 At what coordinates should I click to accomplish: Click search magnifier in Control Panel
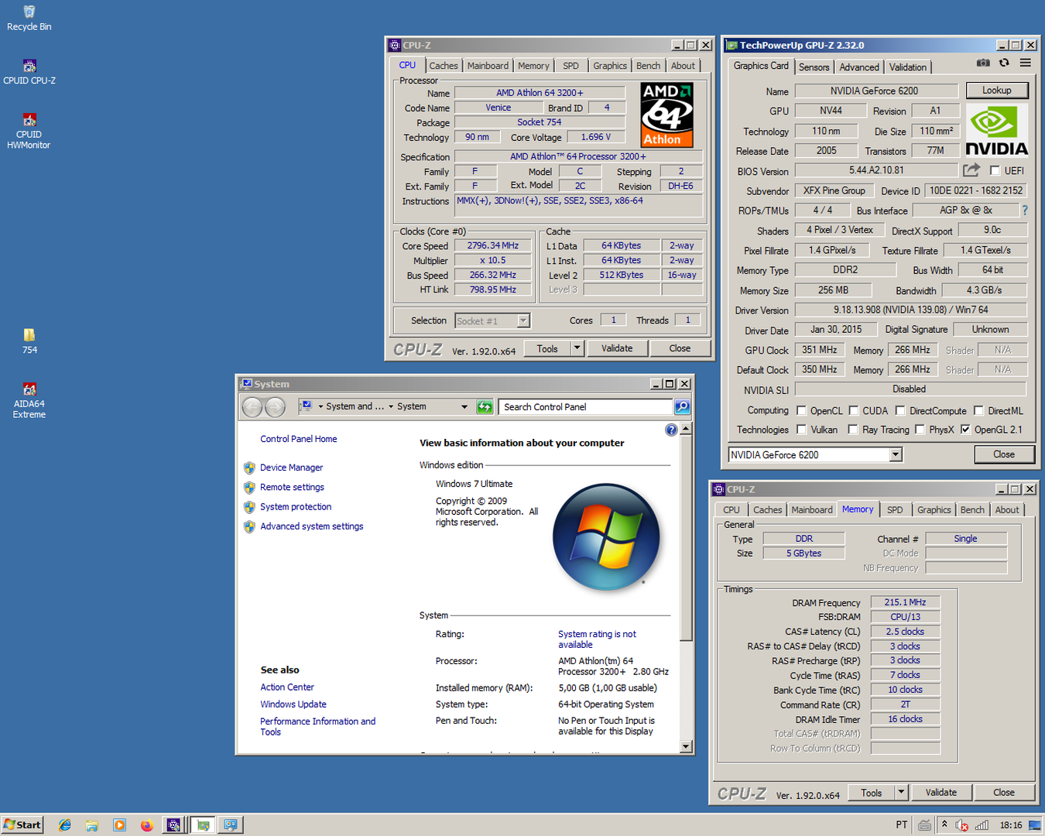point(682,406)
